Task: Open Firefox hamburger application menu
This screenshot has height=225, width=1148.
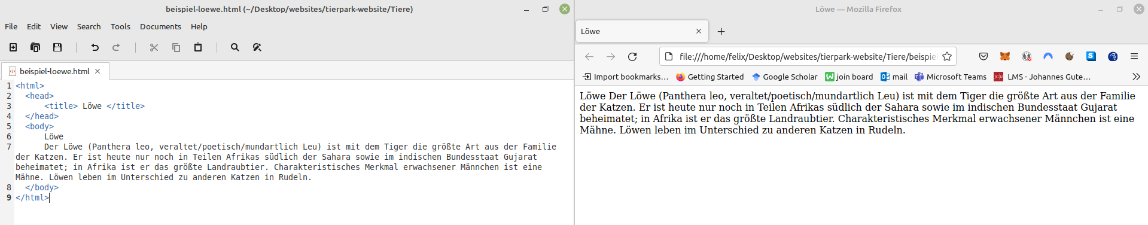Action: point(1134,56)
